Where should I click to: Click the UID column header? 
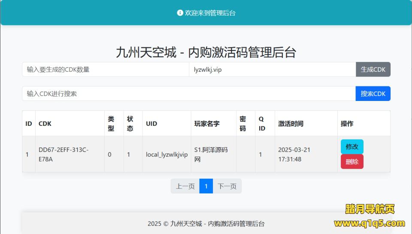pyautogui.click(x=151, y=124)
